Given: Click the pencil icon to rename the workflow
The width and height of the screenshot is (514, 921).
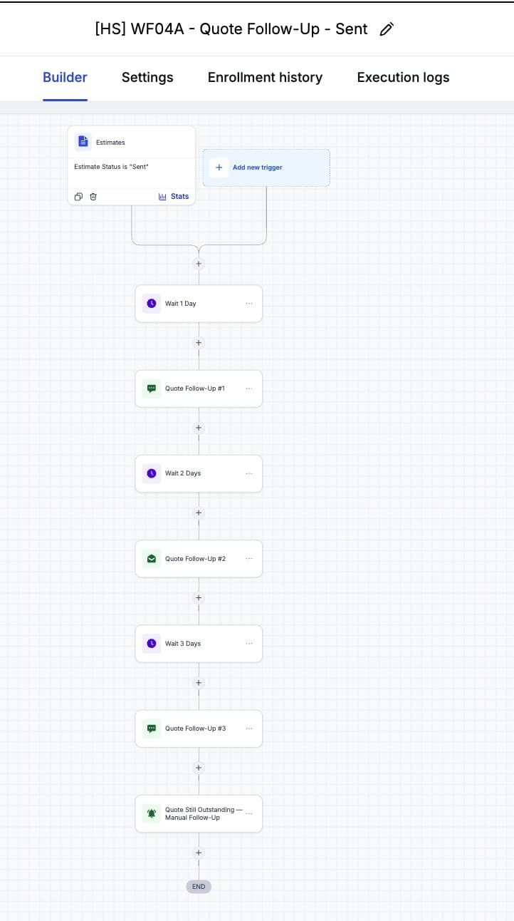Looking at the screenshot, I should click(x=387, y=29).
